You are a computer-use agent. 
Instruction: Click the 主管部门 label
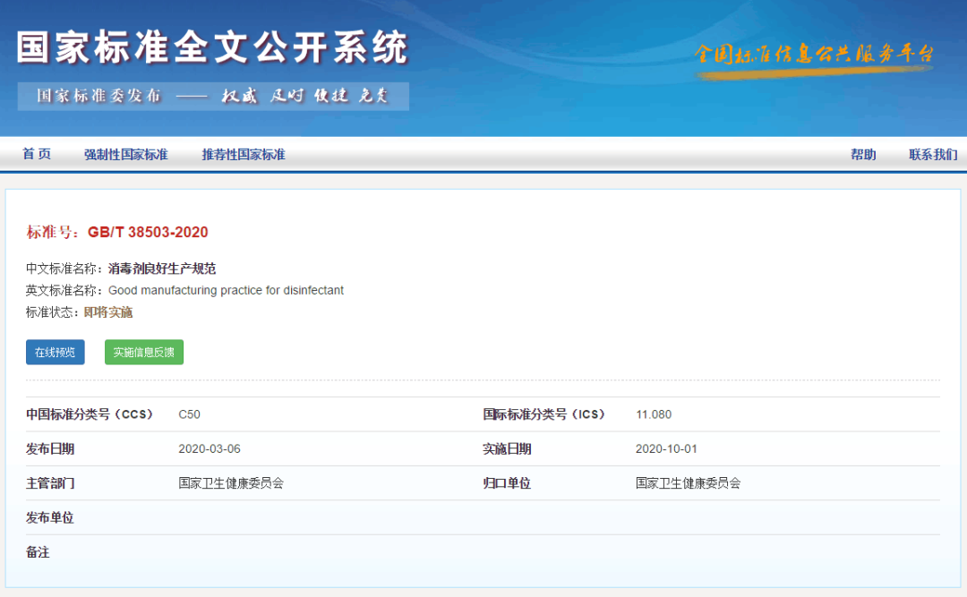point(50,483)
